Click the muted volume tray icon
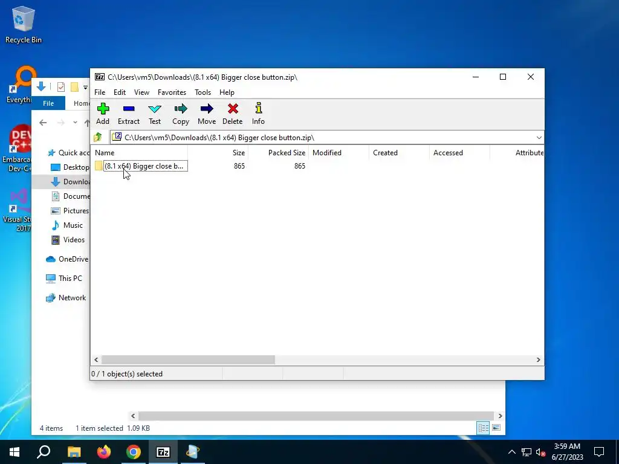619x464 pixels. click(540, 452)
